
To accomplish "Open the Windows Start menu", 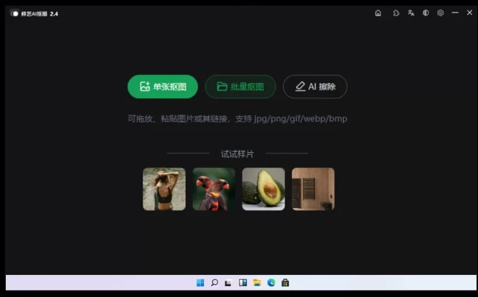I will (200, 283).
